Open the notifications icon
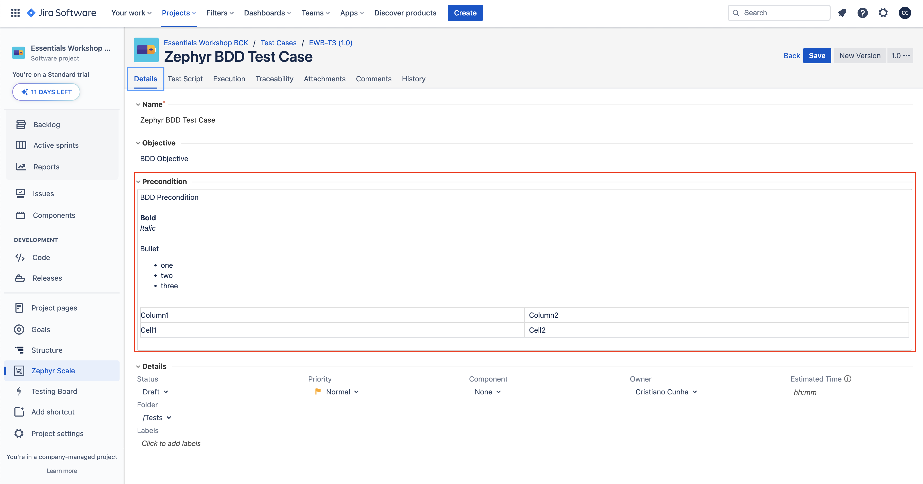 842,13
